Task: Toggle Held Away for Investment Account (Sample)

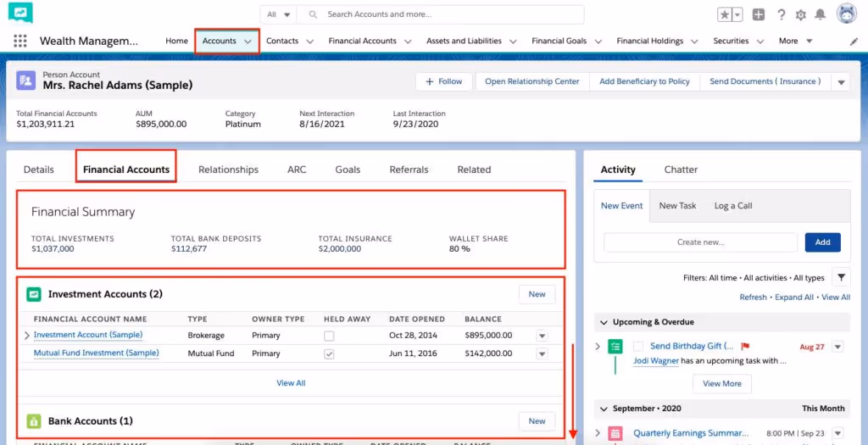Action: pyautogui.click(x=329, y=336)
